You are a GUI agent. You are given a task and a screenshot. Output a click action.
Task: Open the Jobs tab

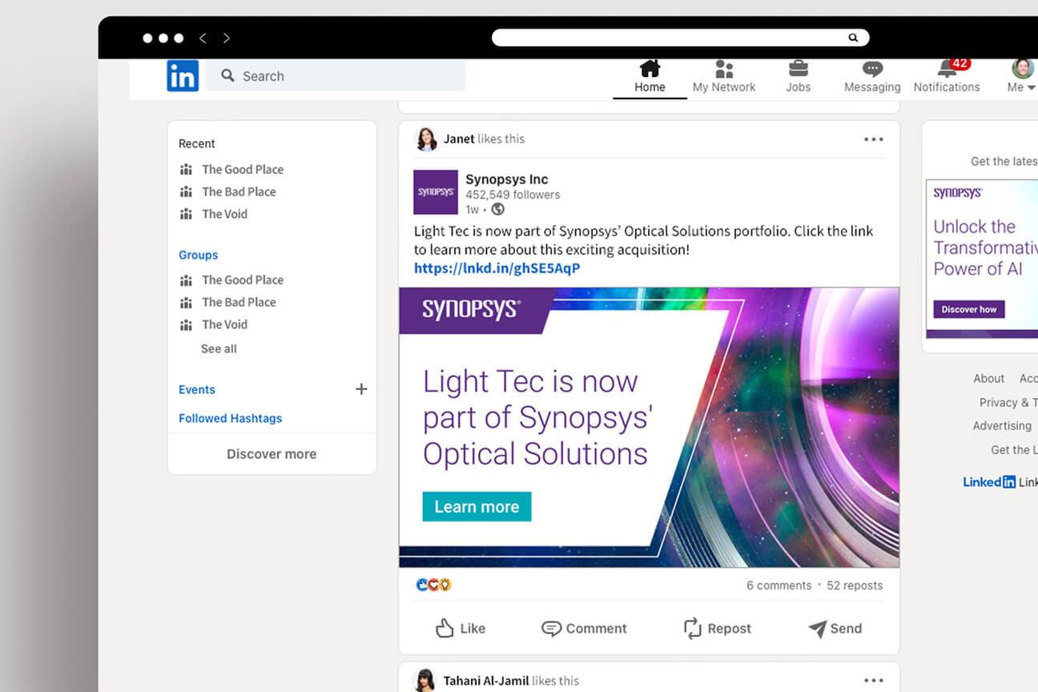point(798,78)
